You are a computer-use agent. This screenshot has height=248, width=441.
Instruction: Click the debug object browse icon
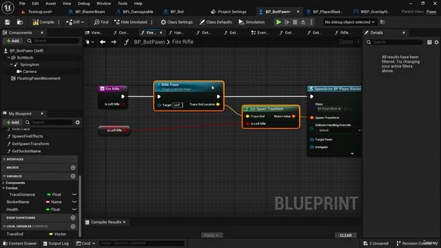(382, 22)
